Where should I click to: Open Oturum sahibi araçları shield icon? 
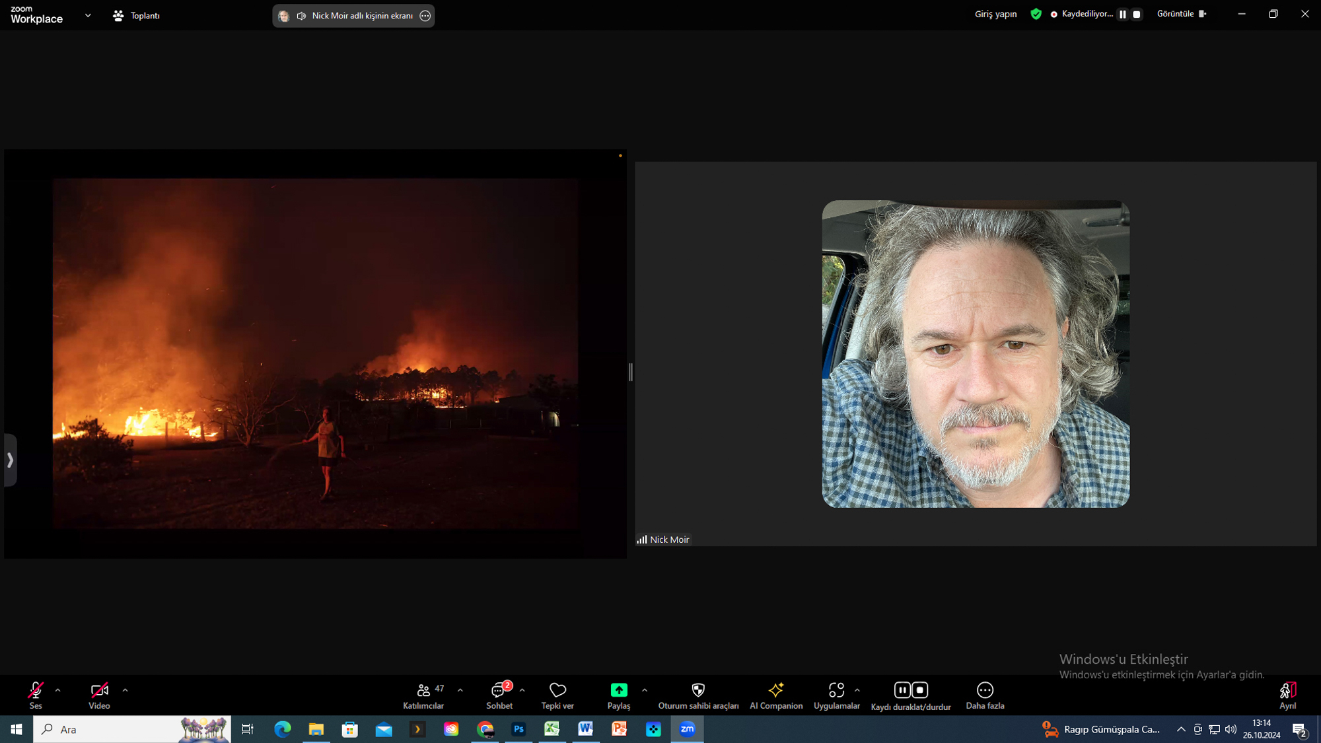[698, 690]
